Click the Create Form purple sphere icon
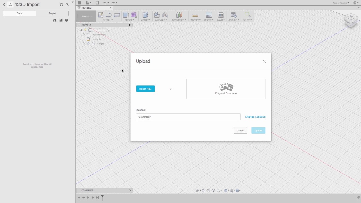The image size is (361, 203). pyautogui.click(x=134, y=15)
